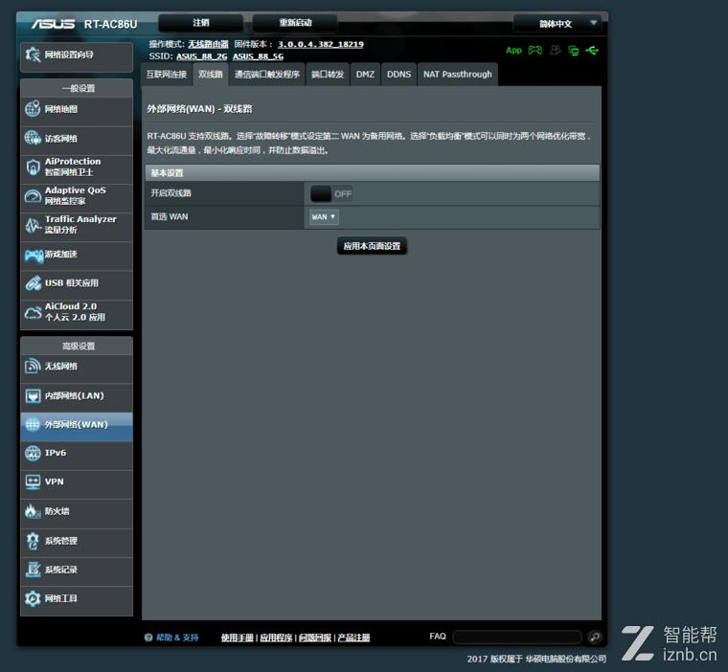Screen dimensions: 728x672
Task: Switch to the DDNS tab
Action: coord(398,74)
